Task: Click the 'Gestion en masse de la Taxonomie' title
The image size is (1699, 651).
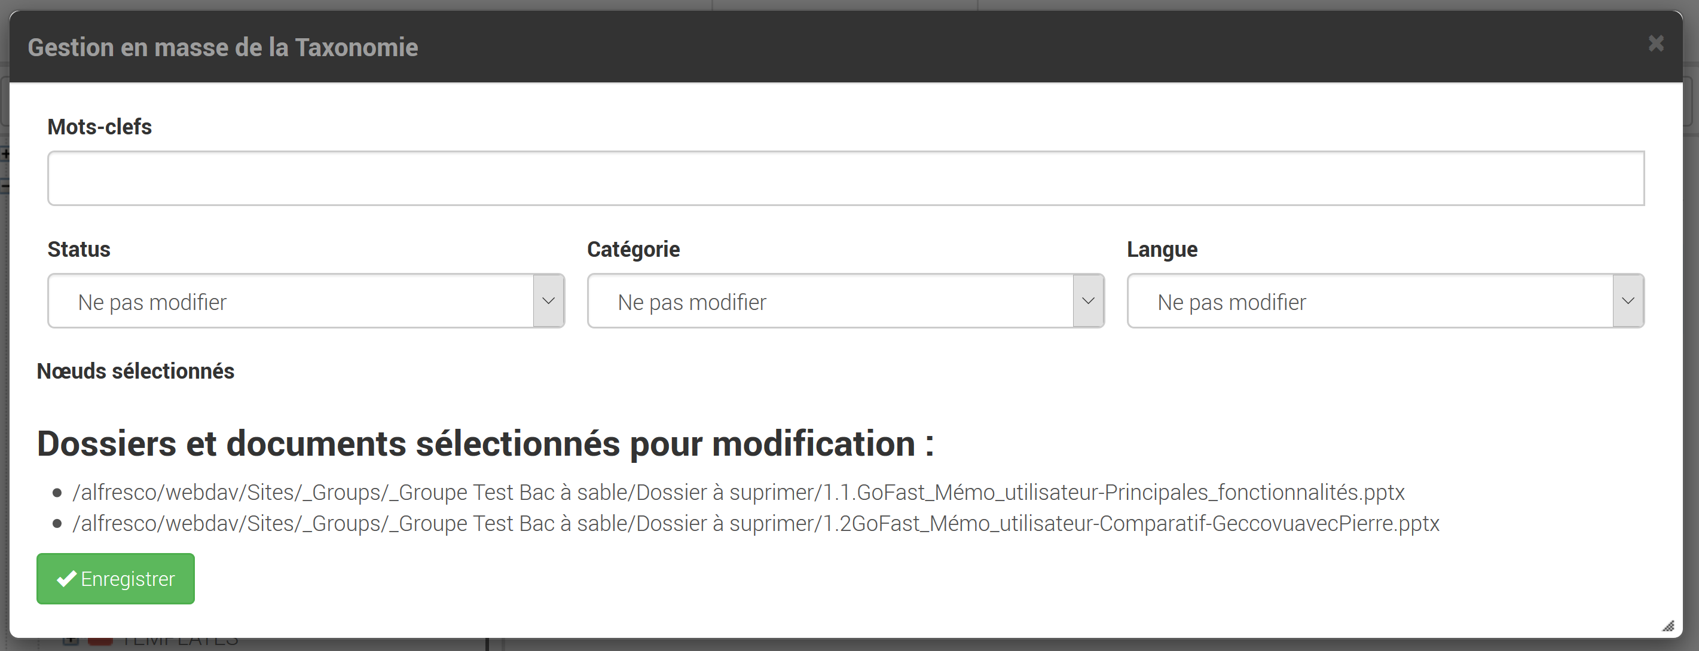Action: click(223, 47)
